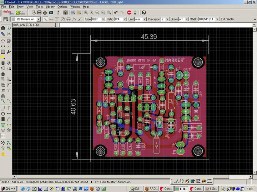Open the Library menu
This screenshot has height=192, width=257.
(50, 7)
